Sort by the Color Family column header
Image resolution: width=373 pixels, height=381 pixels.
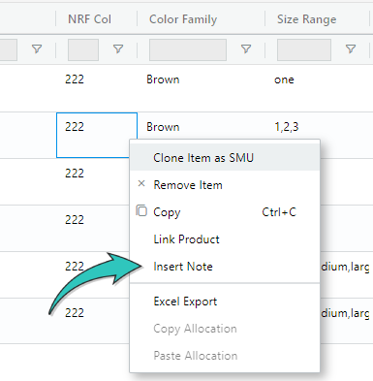point(183,19)
